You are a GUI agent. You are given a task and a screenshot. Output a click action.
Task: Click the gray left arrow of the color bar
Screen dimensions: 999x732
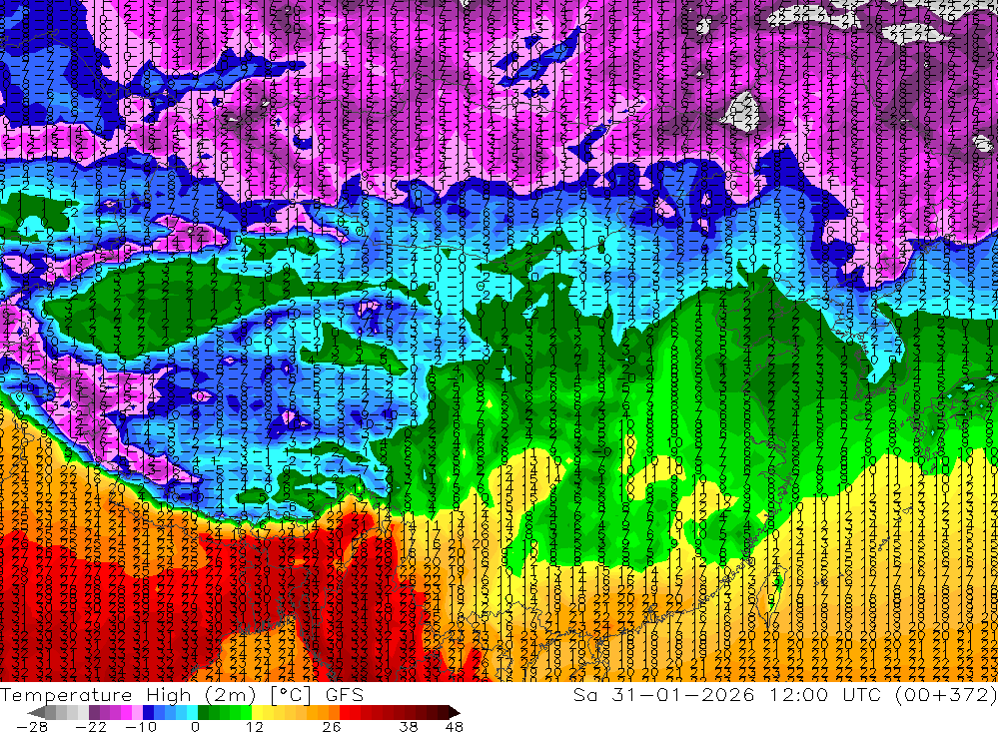pos(36,712)
